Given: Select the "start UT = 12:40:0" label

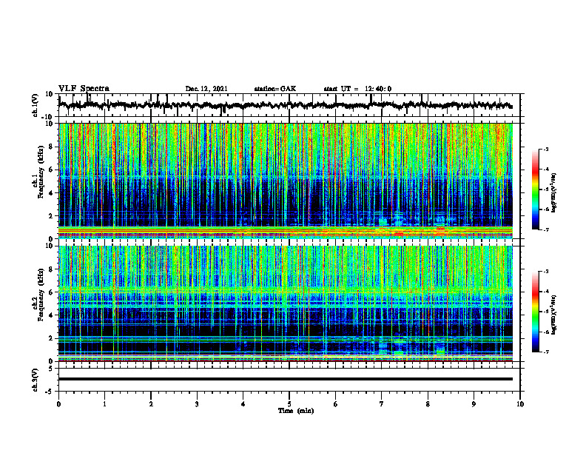Looking at the screenshot, I should (x=357, y=89).
